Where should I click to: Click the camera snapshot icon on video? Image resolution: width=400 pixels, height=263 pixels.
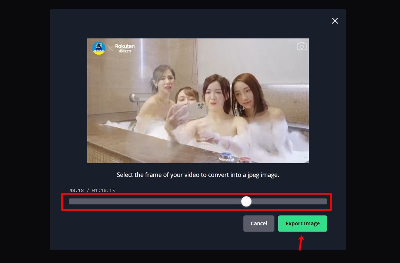pyautogui.click(x=301, y=47)
